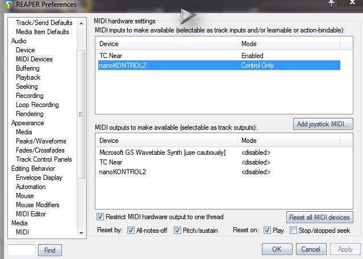
Task: Open Envelope Display preferences page
Action: pos(39,178)
